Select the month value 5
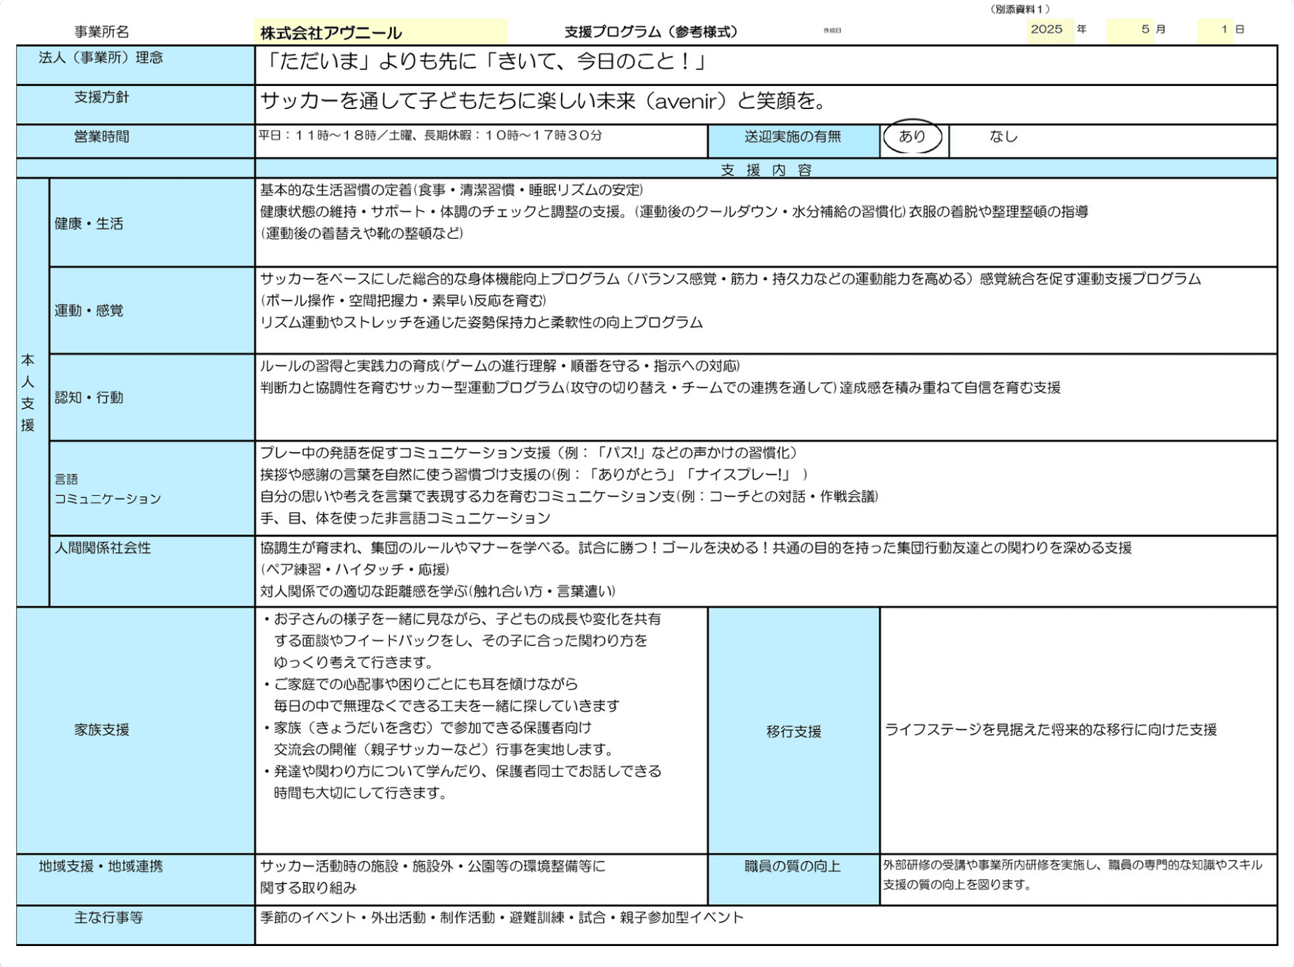Screen dimensions: 1294x967 1145,29
